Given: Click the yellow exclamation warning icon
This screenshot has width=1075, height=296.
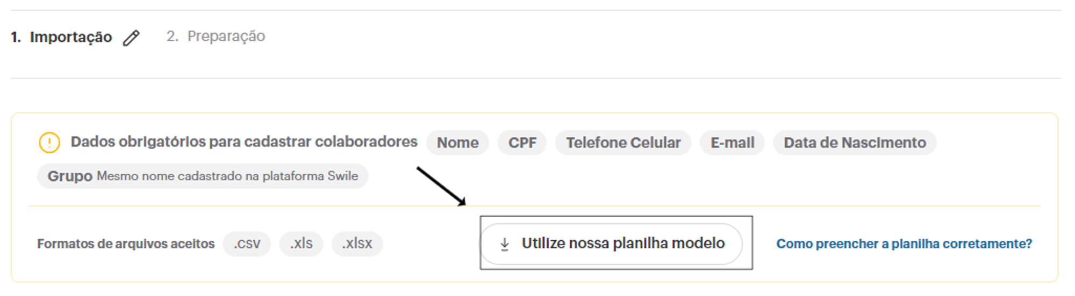Looking at the screenshot, I should 49,143.
